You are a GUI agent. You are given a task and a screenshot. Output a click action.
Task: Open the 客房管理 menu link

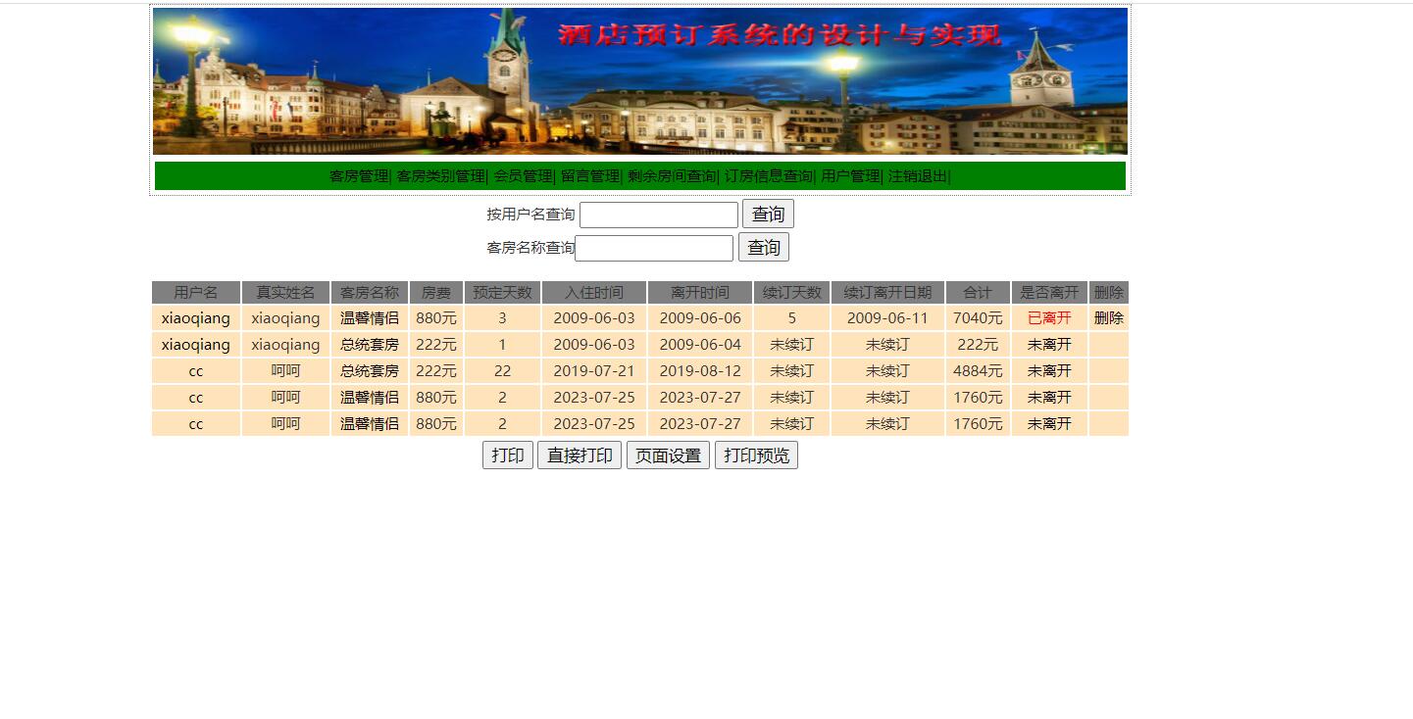[x=359, y=176]
